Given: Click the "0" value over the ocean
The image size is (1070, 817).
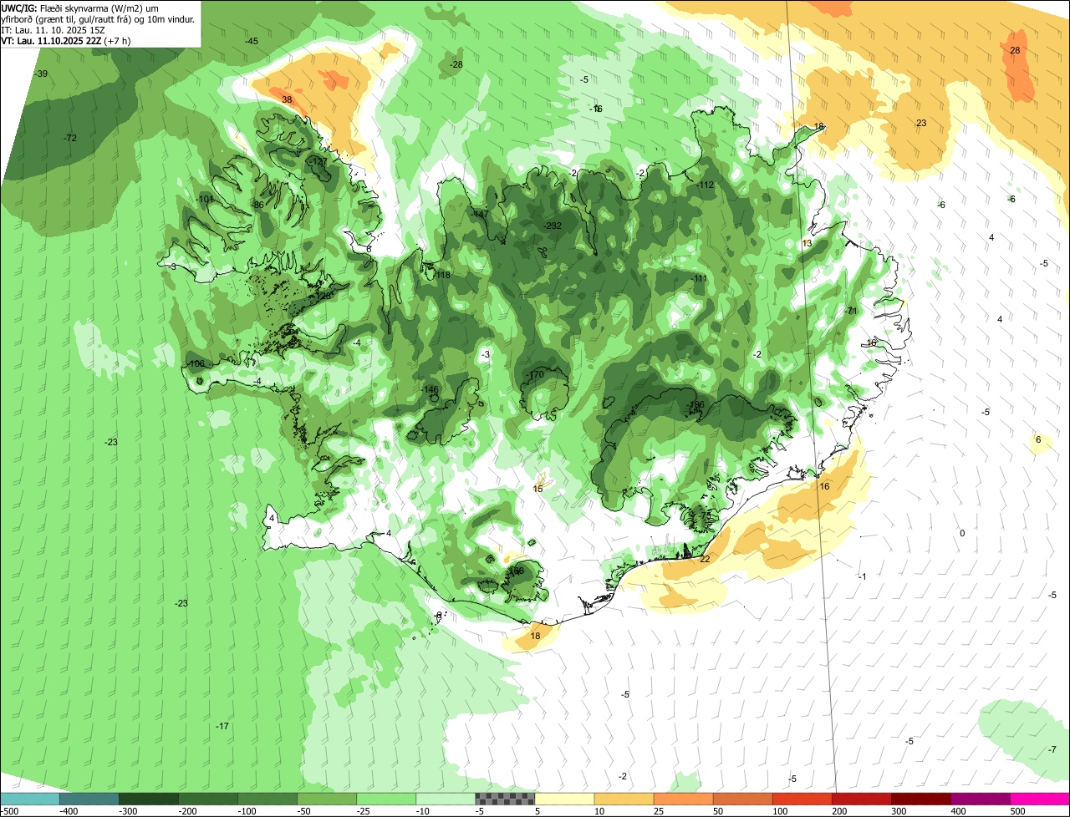Looking at the screenshot, I should click(x=962, y=533).
